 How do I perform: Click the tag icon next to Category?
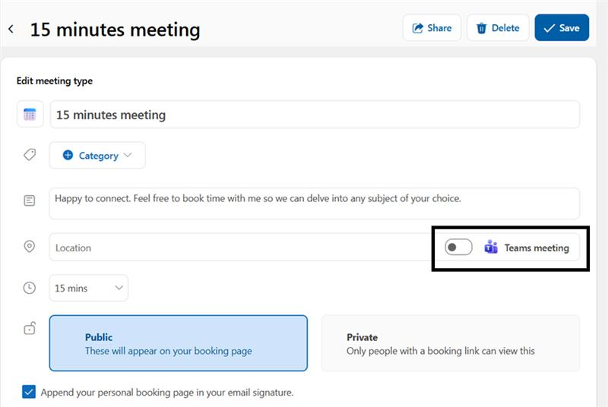[x=30, y=155]
